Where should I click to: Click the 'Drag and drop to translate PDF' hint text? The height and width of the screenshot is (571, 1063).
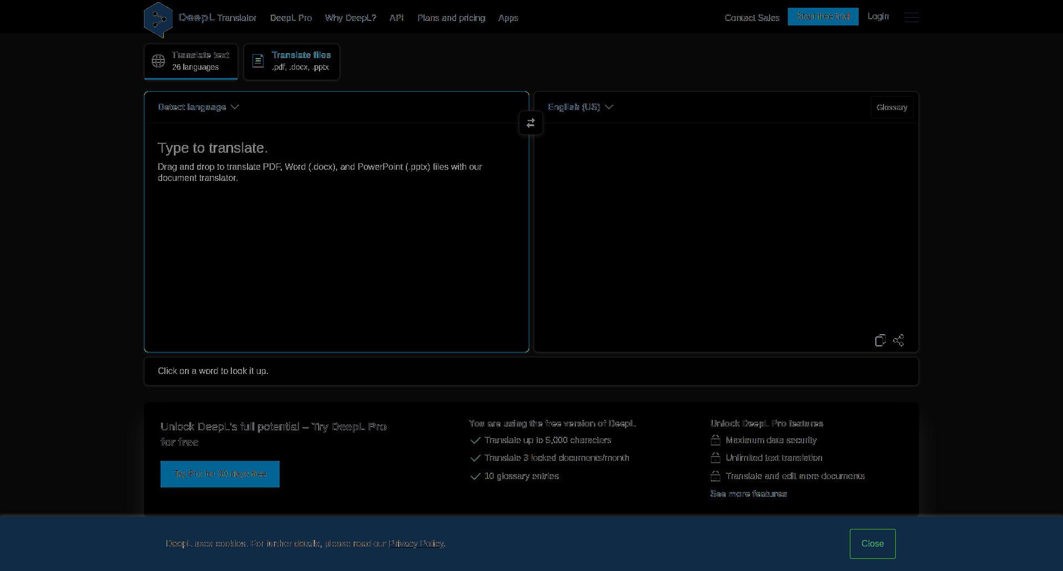point(320,173)
